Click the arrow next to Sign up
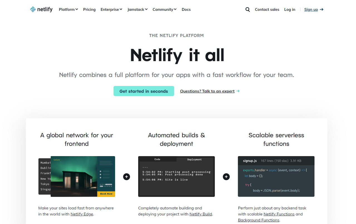The image size is (356, 224). [322, 9]
